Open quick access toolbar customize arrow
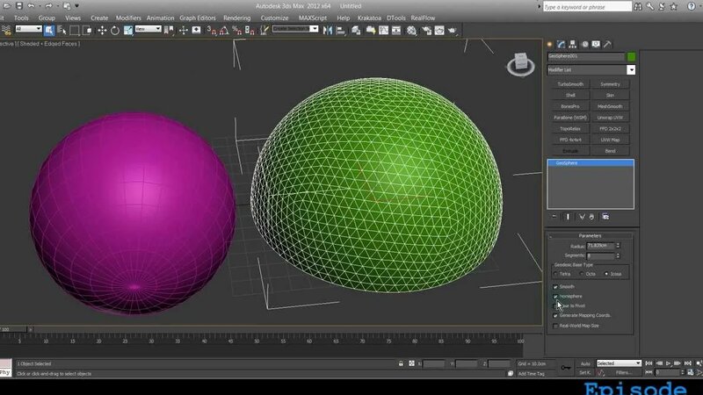 (76, 6)
